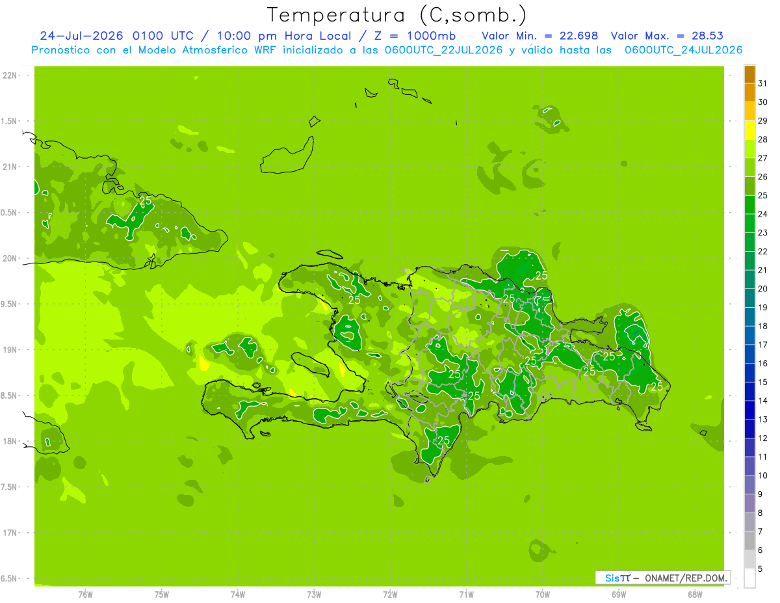Image resolution: width=780 pixels, height=603 pixels.
Task: Click the '17N' latitude label
Action: click(x=9, y=533)
